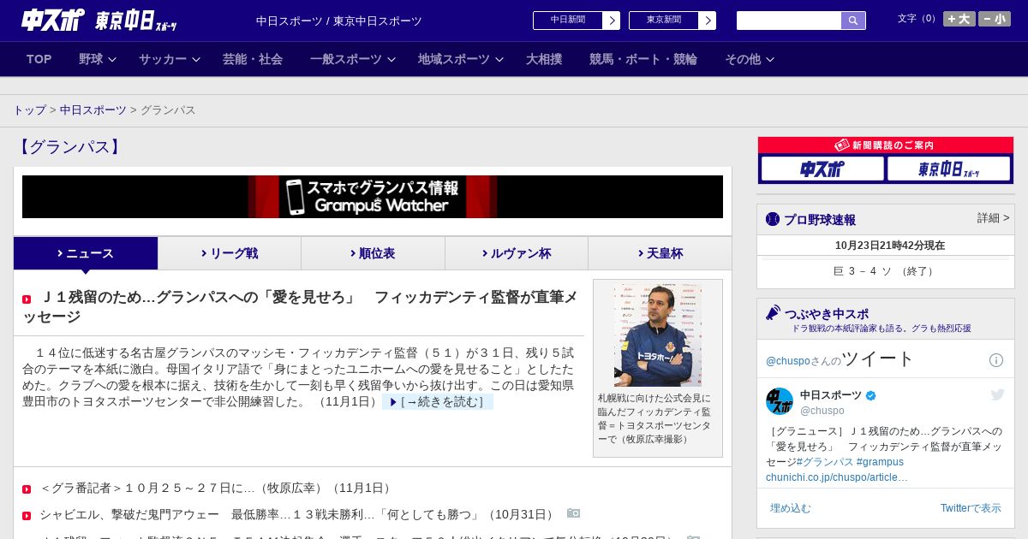1028x539 pixels.
Task: Click 埋め込む link under tweet
Action: (790, 508)
